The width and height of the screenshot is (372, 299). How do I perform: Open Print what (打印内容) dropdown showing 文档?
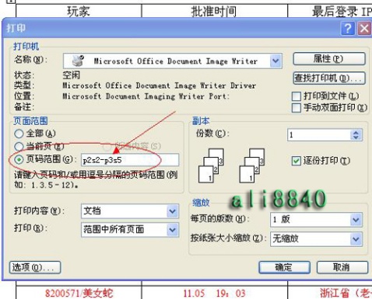(x=130, y=211)
